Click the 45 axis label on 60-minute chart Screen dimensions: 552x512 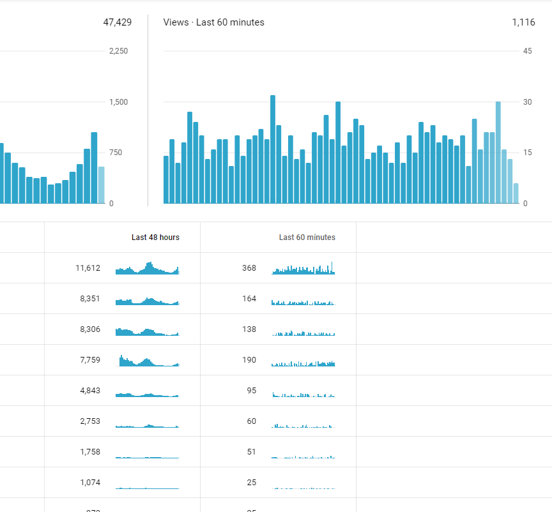[527, 51]
